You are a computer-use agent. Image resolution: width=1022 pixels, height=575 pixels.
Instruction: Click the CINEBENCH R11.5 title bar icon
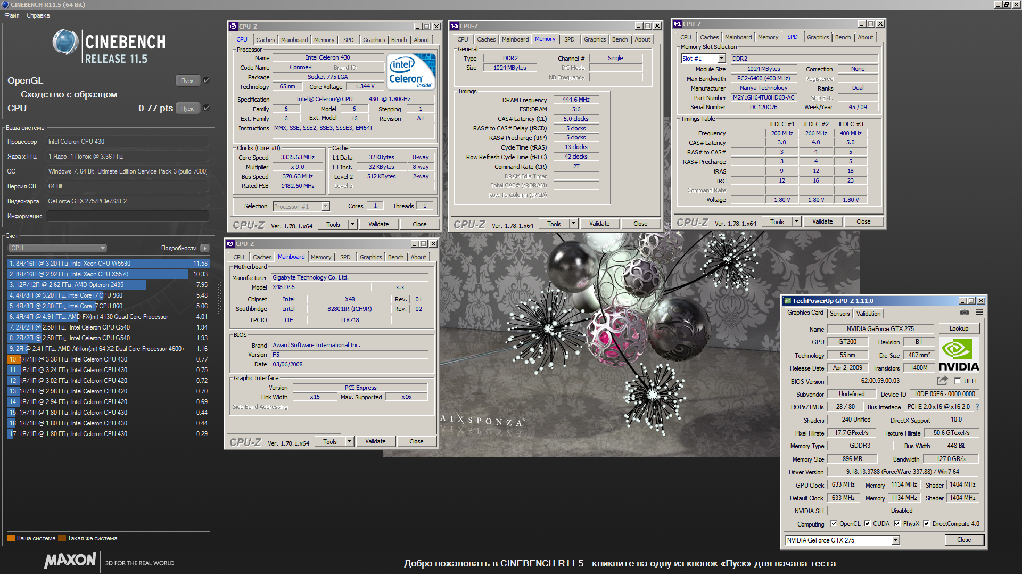(x=5, y=5)
